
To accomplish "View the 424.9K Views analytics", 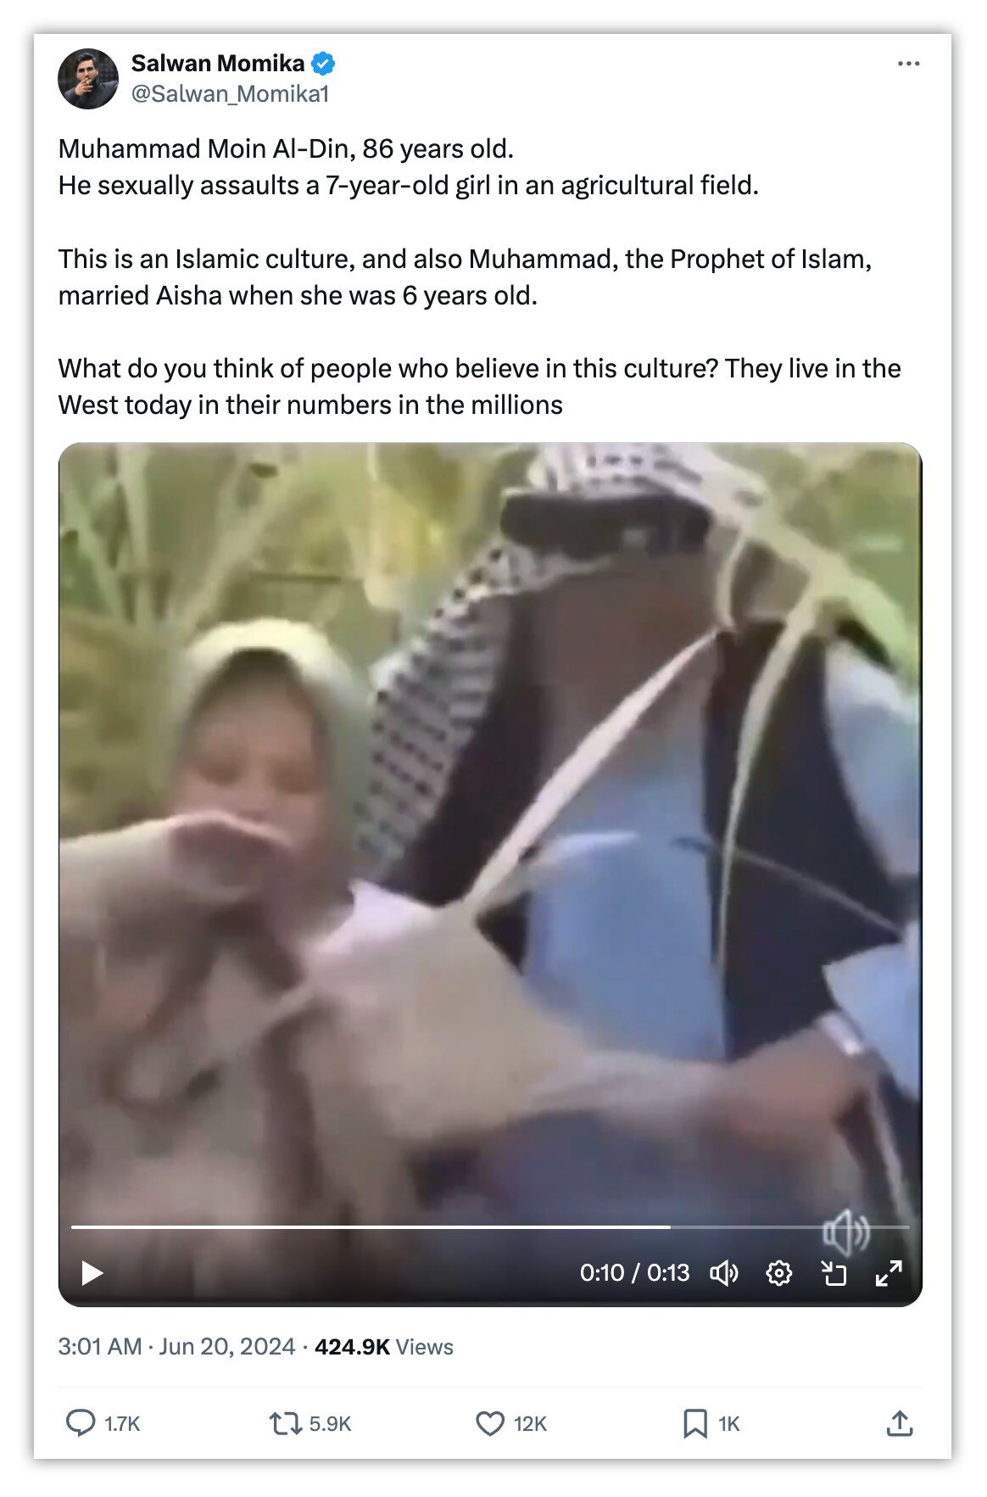I will [x=384, y=1347].
